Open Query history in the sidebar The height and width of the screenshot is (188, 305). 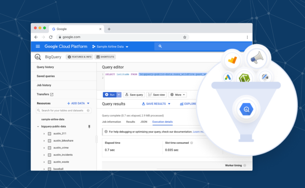tap(45, 67)
